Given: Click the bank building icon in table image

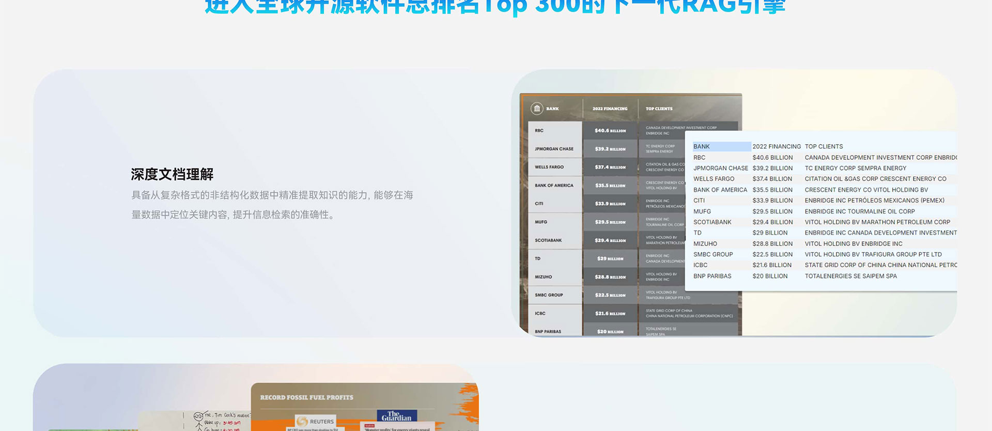Looking at the screenshot, I should click(x=537, y=109).
